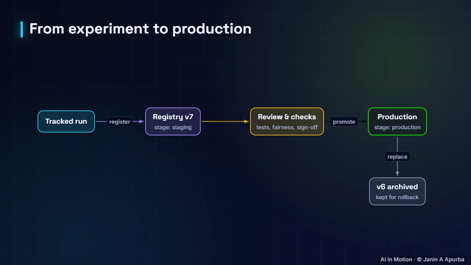Click the 'register' edge label
Image resolution: width=471 pixels, height=265 pixels.
[120, 121]
